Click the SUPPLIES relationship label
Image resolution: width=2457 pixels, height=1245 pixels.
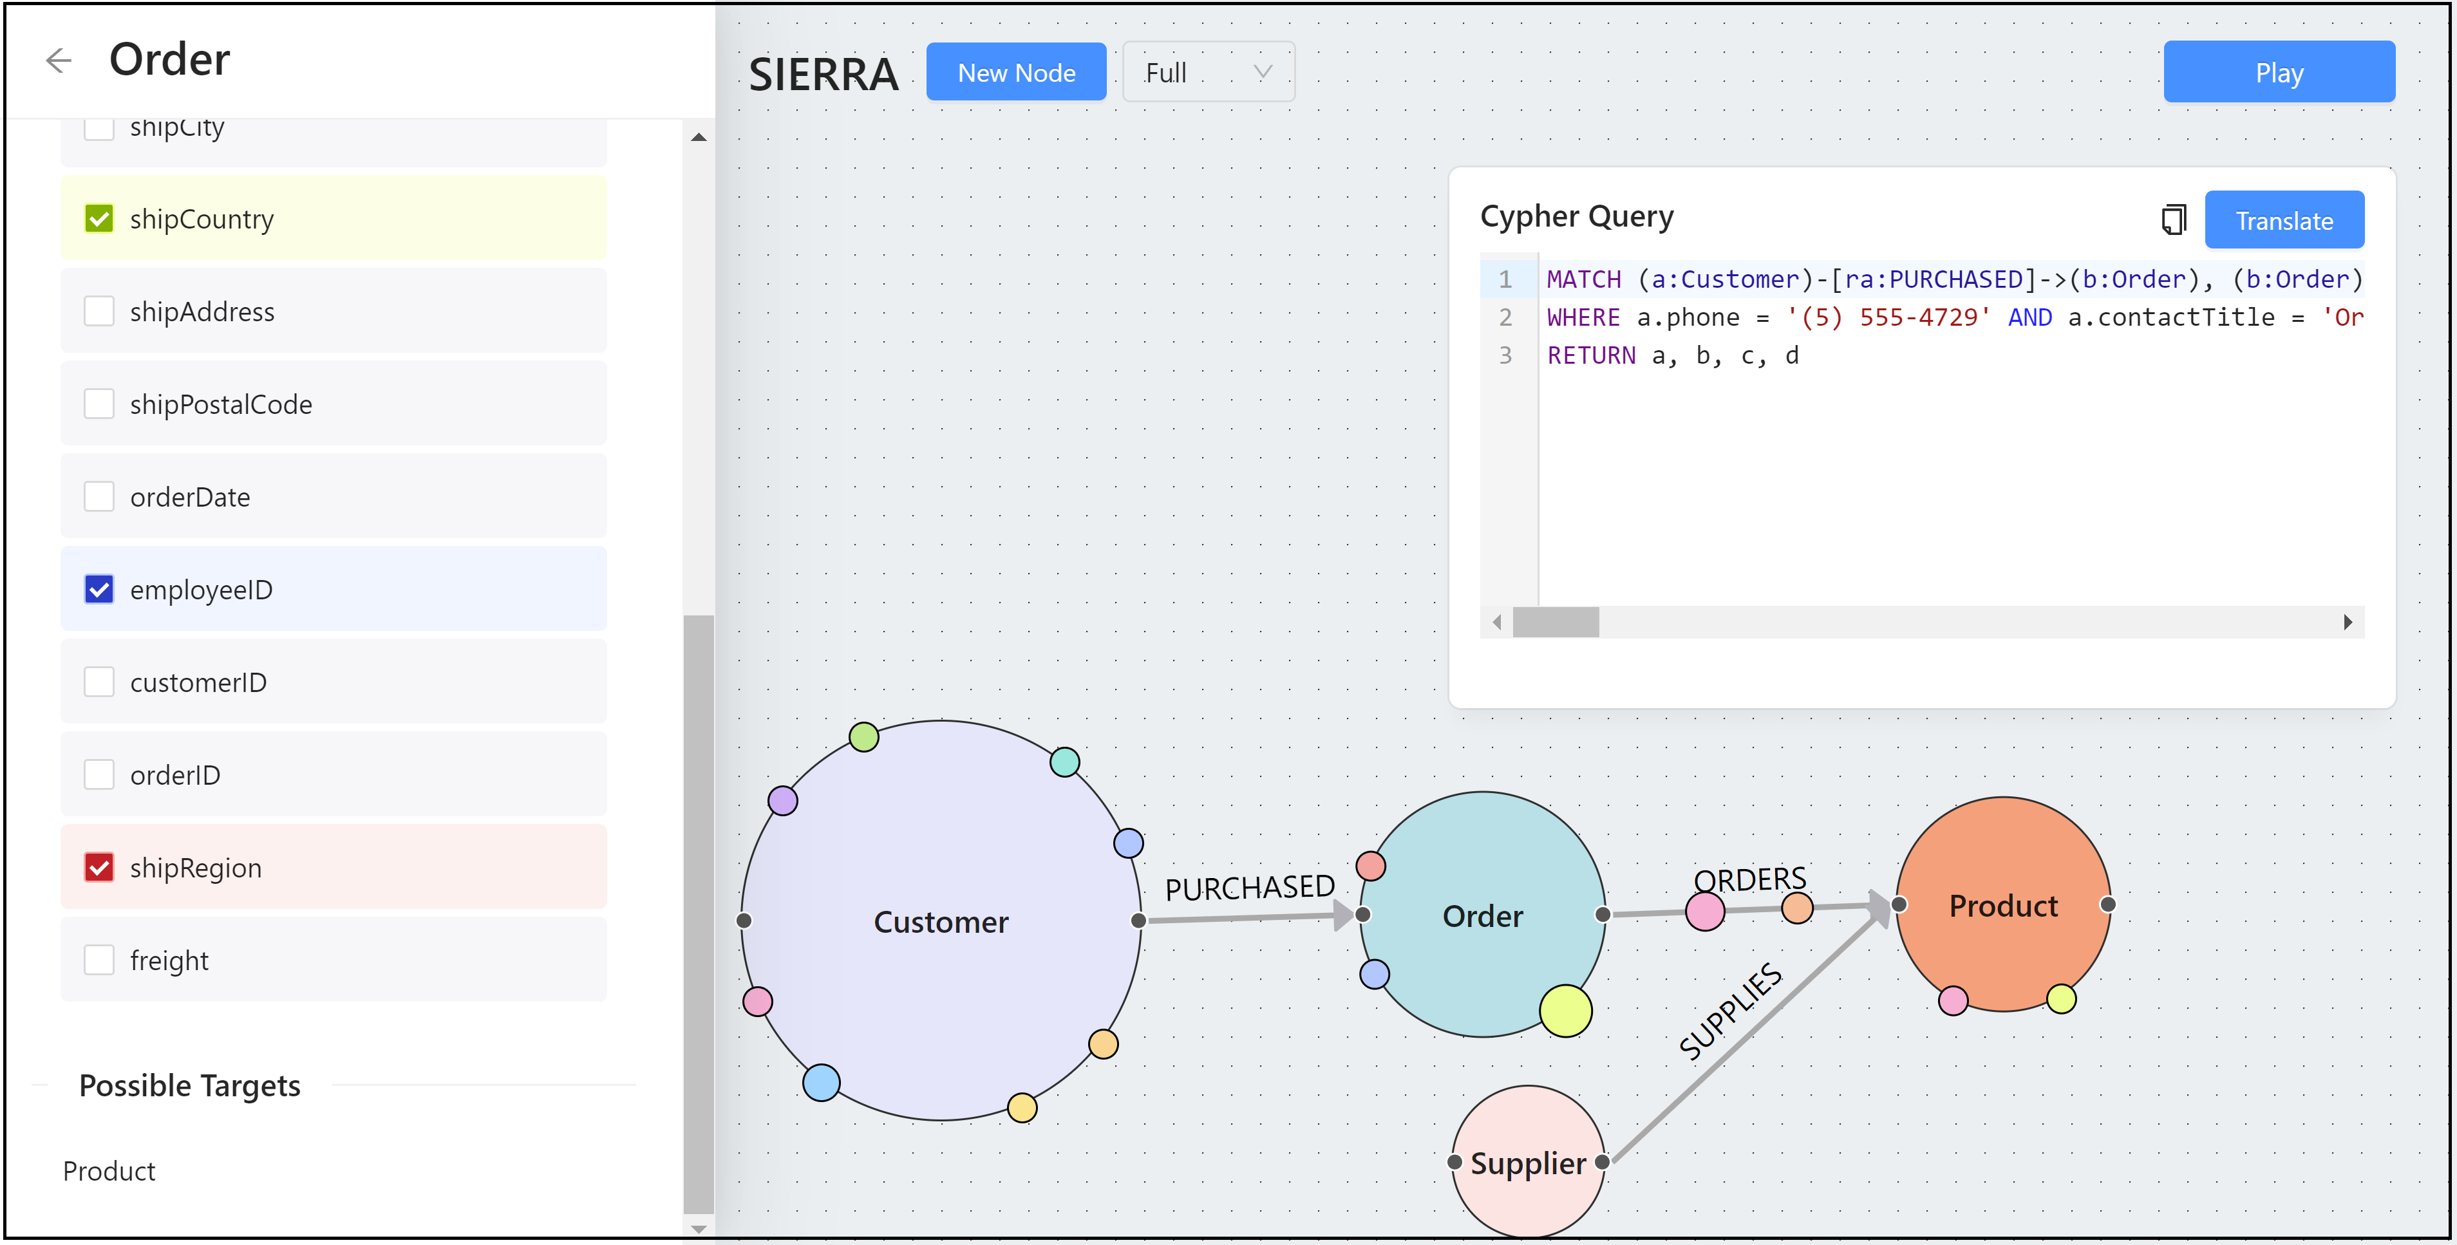click(1730, 1011)
